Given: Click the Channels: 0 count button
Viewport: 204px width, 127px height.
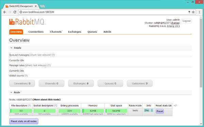Looking at the screenshot, I should point(52,83).
